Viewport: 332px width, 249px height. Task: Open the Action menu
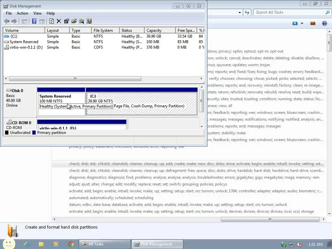[22, 13]
